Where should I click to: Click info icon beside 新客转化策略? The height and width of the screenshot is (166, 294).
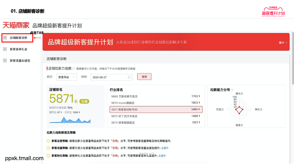click(48, 156)
